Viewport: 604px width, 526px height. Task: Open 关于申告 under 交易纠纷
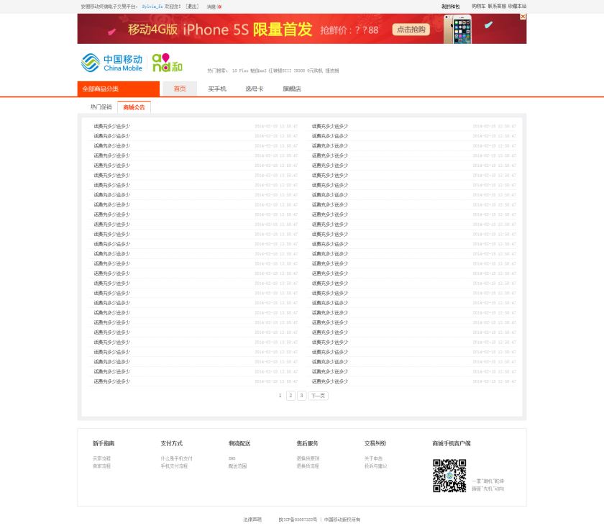tap(374, 458)
